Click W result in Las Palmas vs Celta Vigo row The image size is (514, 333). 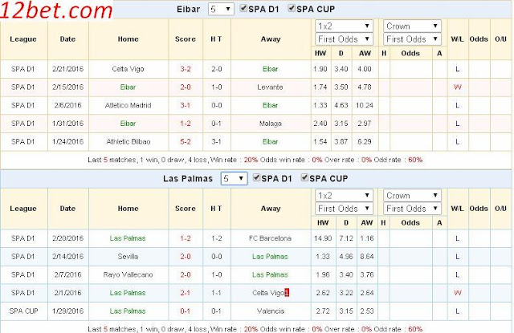457,293
